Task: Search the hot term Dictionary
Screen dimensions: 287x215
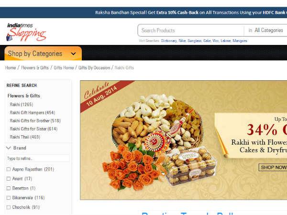Action: pos(169,41)
